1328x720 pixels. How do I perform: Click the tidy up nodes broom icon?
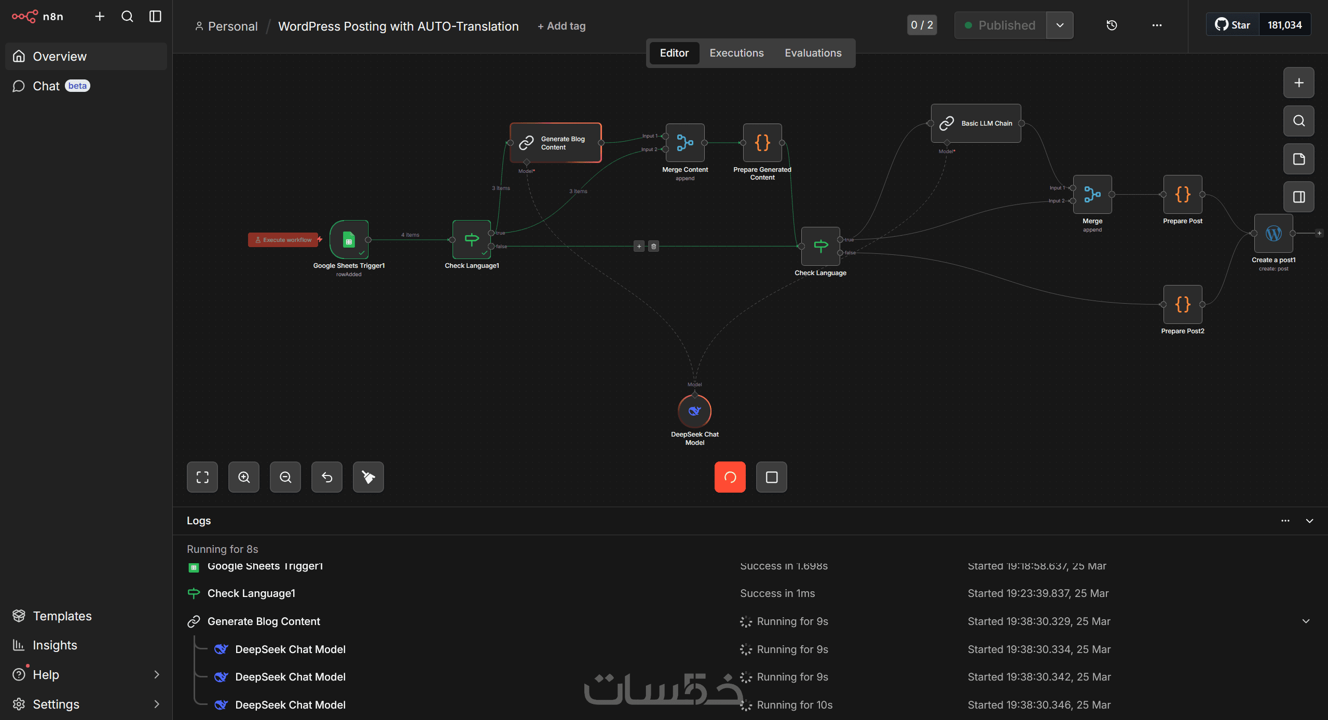point(368,477)
